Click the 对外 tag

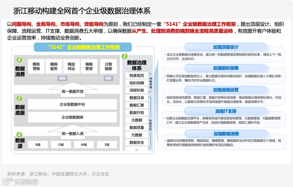108,78
